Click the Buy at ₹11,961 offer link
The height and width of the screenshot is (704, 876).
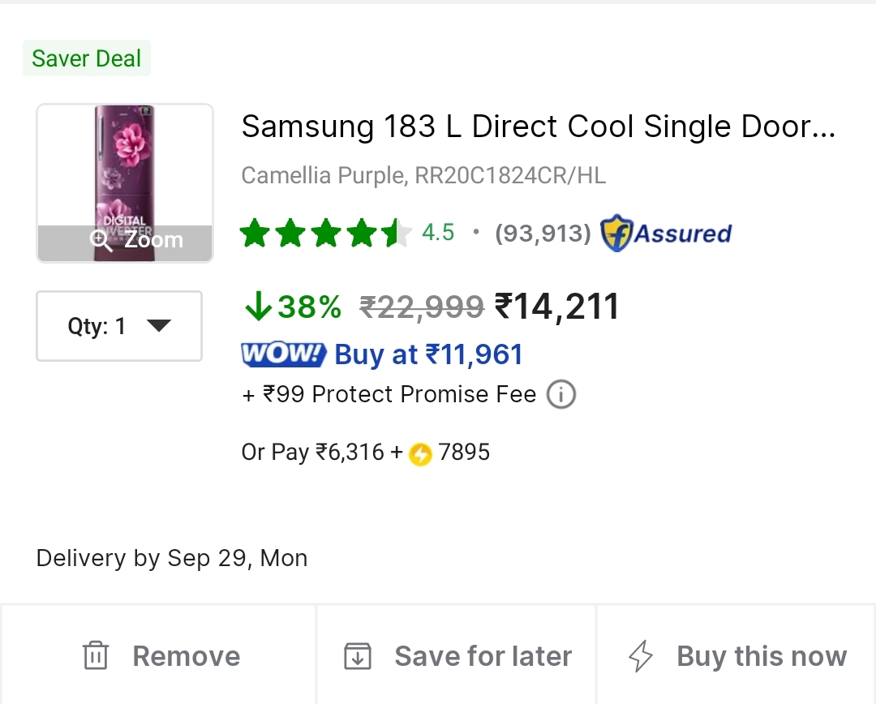(428, 354)
